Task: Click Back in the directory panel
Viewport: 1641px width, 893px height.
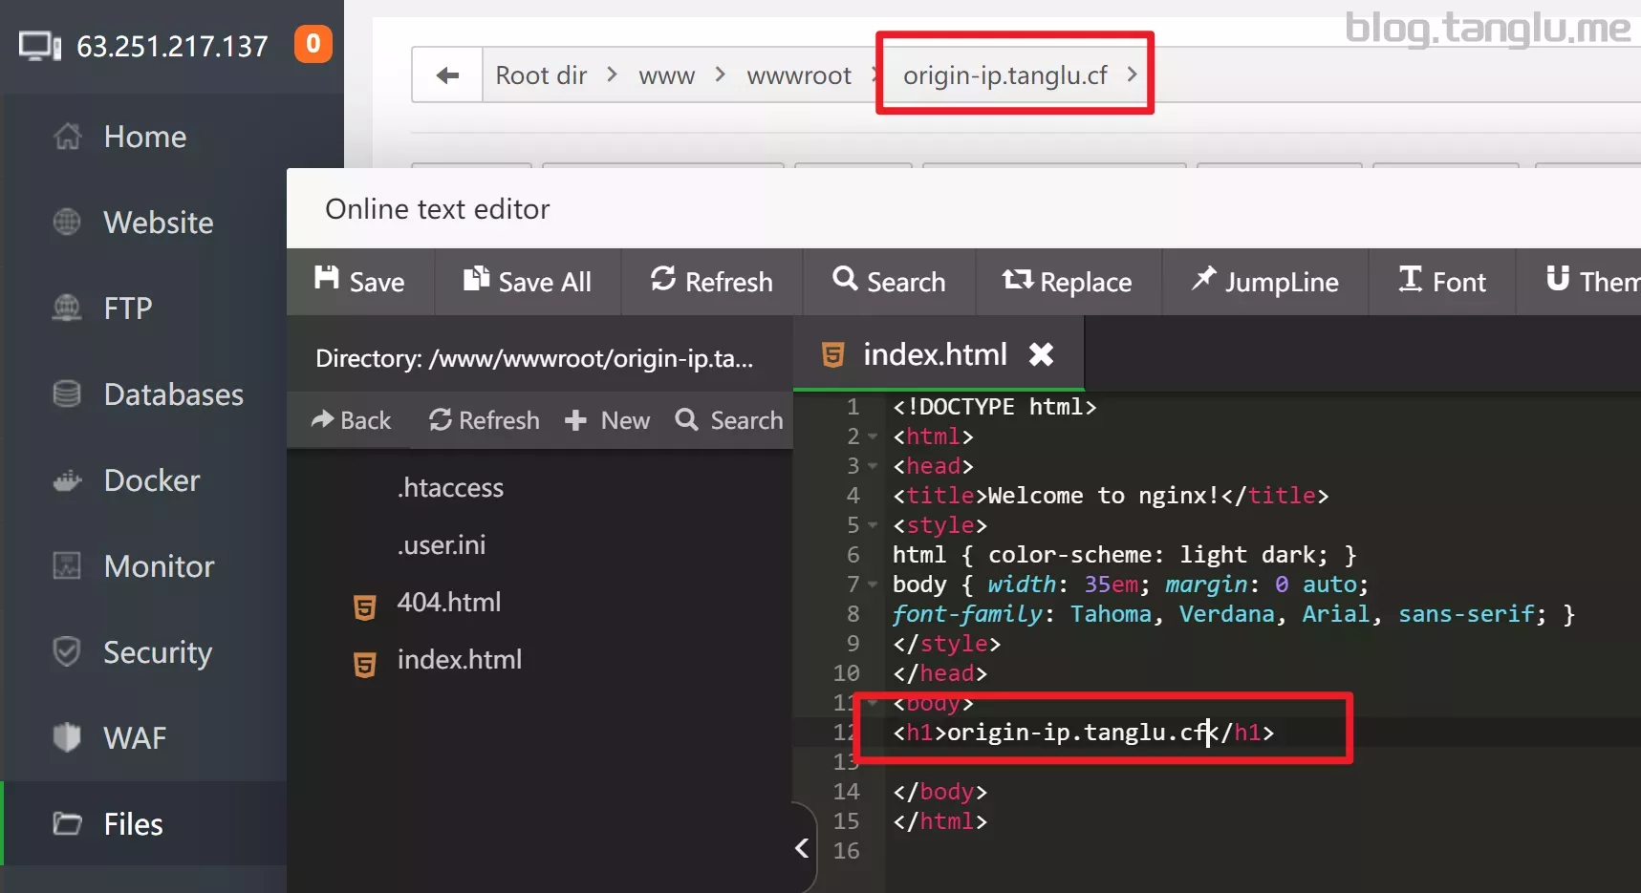Action: point(351,420)
